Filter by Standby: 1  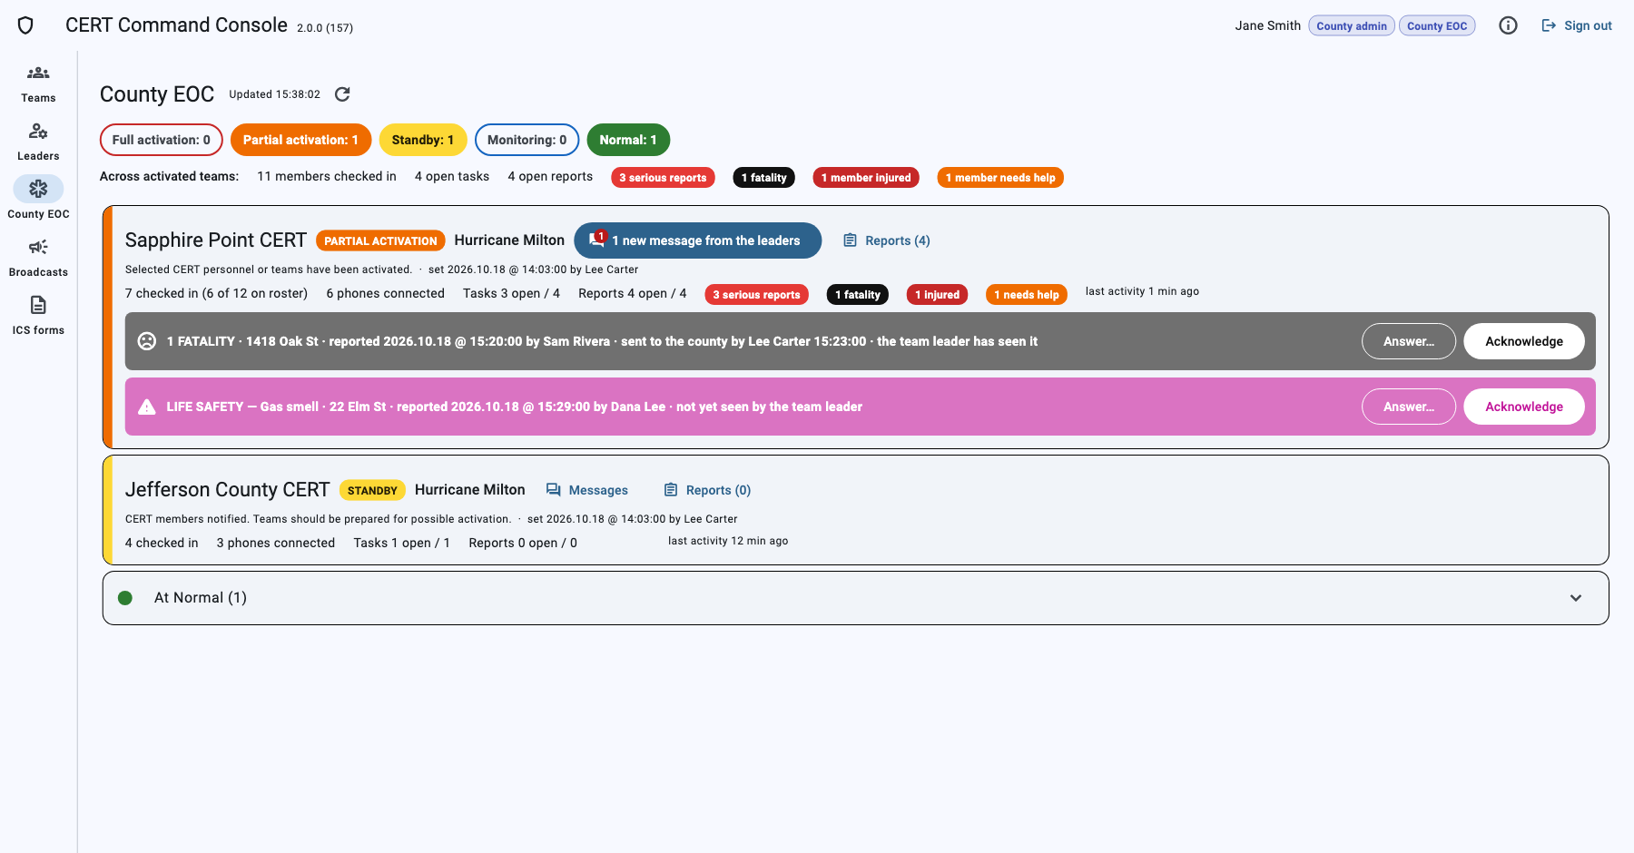[x=423, y=140]
